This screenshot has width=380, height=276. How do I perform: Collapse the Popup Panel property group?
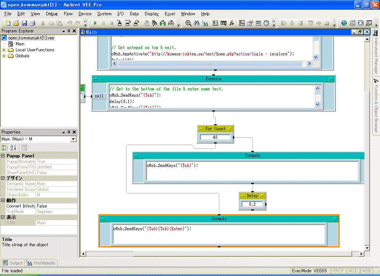pos(3,156)
